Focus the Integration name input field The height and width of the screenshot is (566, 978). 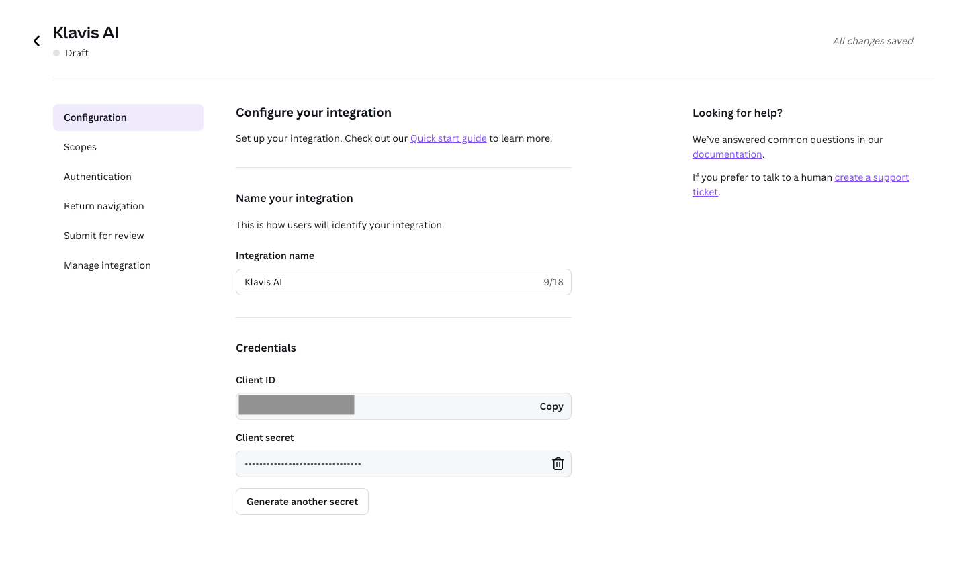[x=404, y=282]
